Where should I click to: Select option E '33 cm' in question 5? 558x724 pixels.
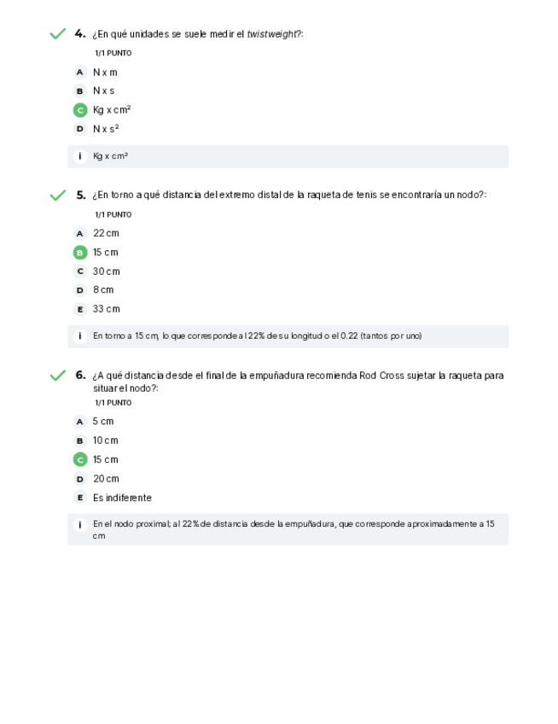pos(80,309)
